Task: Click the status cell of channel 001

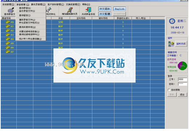Action: pos(61,26)
